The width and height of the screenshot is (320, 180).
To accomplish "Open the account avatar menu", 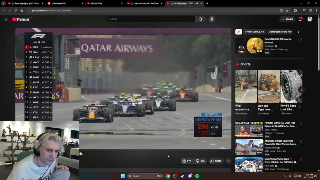I will [310, 19].
